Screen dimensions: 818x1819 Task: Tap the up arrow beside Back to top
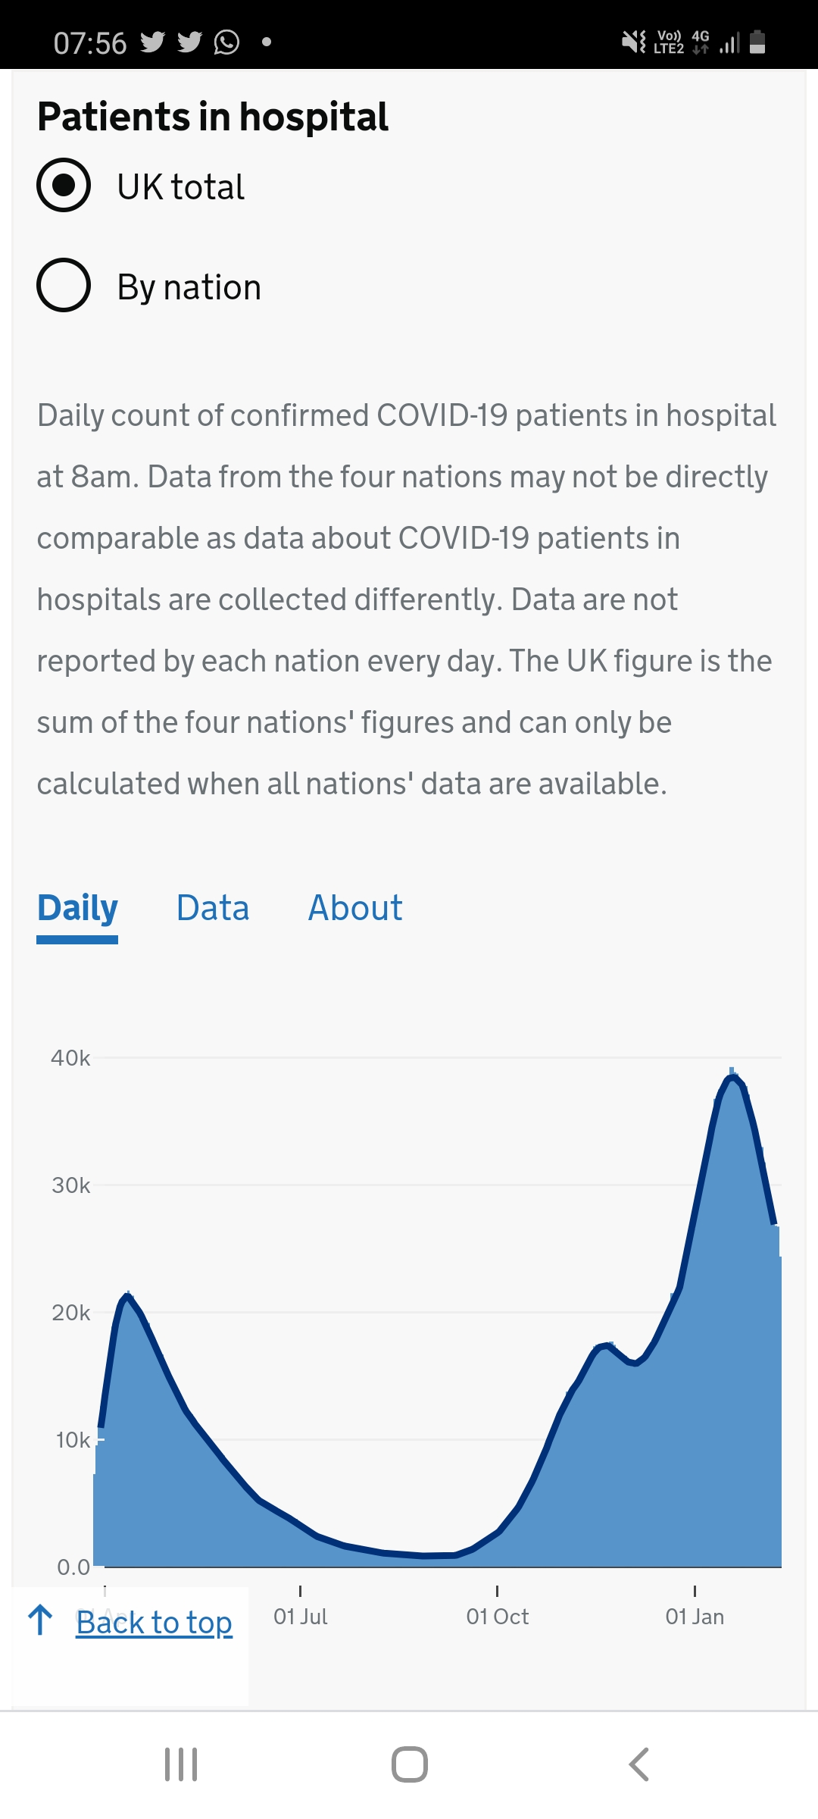41,1620
